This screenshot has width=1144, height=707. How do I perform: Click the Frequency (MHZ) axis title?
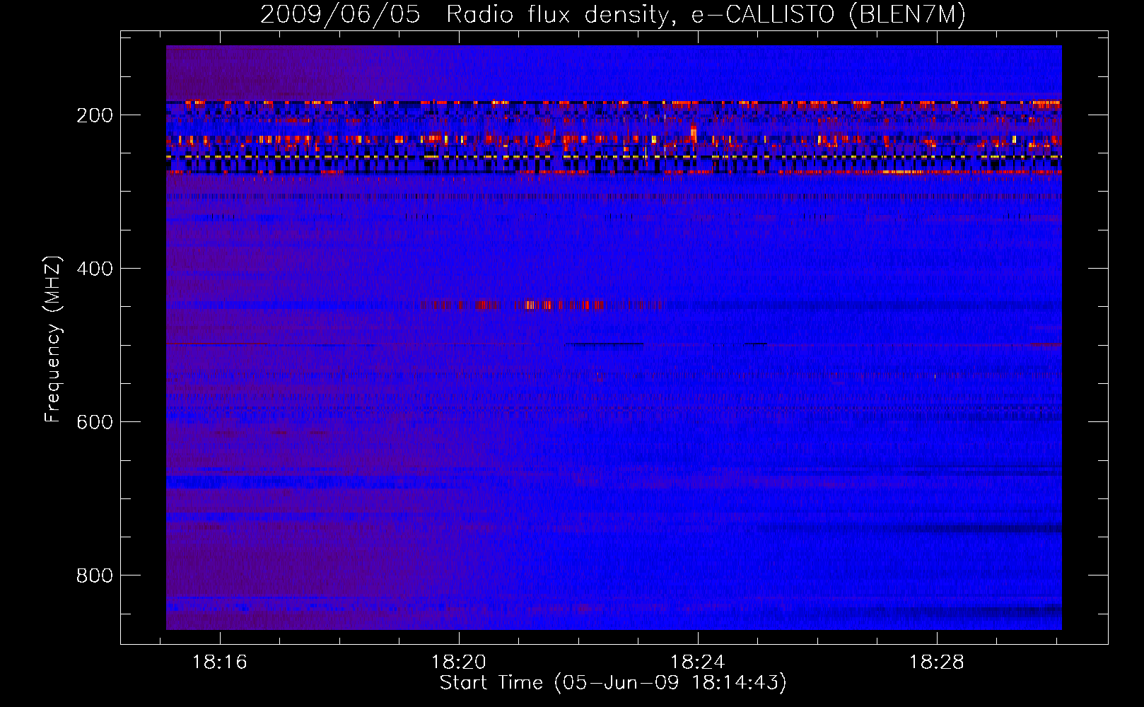tap(53, 339)
